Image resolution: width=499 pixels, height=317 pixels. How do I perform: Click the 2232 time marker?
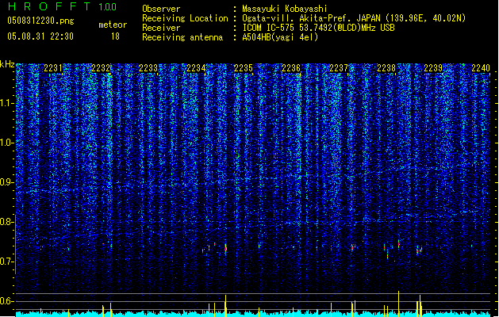101,68
